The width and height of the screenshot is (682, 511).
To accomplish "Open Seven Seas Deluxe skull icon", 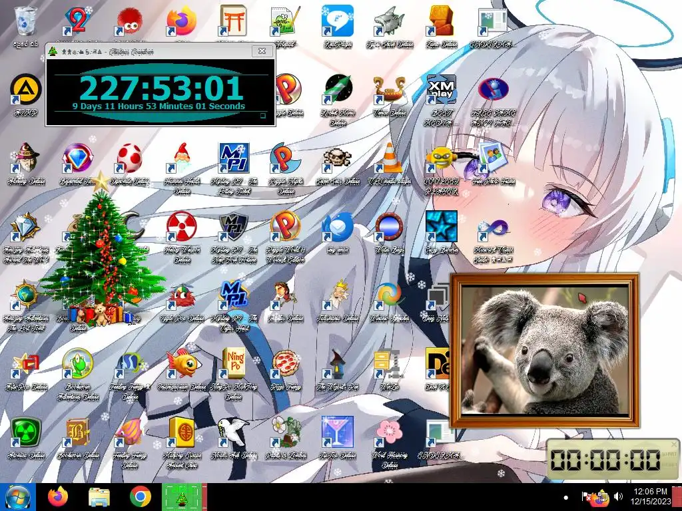I will tap(338, 158).
